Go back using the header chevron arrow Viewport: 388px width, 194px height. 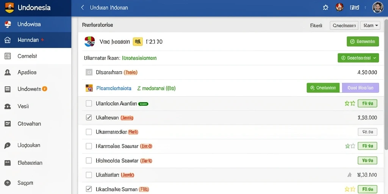pos(82,8)
